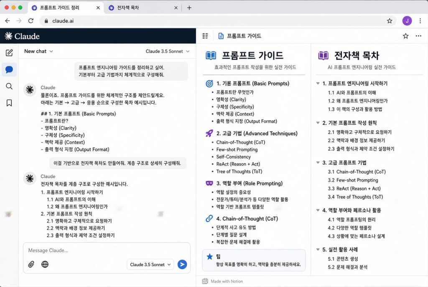Click the star icon in the 팁 callout

coord(210,257)
